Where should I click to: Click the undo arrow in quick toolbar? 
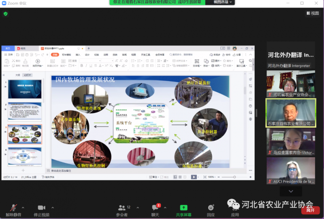tap(36, 55)
